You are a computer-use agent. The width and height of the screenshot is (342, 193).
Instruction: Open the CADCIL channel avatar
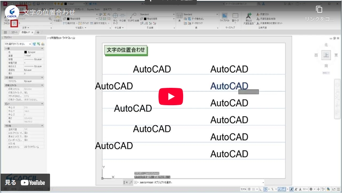click(12, 12)
